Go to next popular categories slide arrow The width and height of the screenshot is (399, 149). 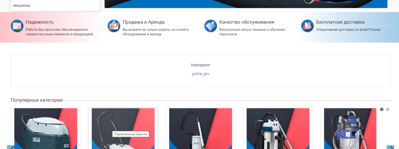pos(390,147)
